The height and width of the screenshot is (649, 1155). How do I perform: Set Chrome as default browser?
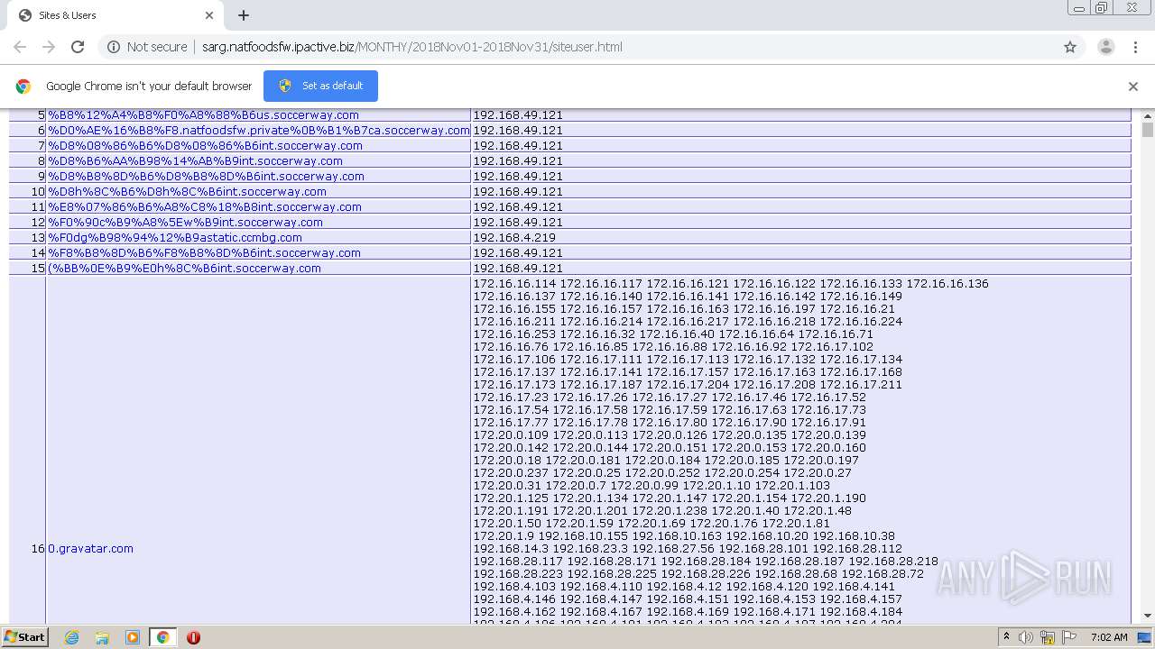pyautogui.click(x=320, y=86)
